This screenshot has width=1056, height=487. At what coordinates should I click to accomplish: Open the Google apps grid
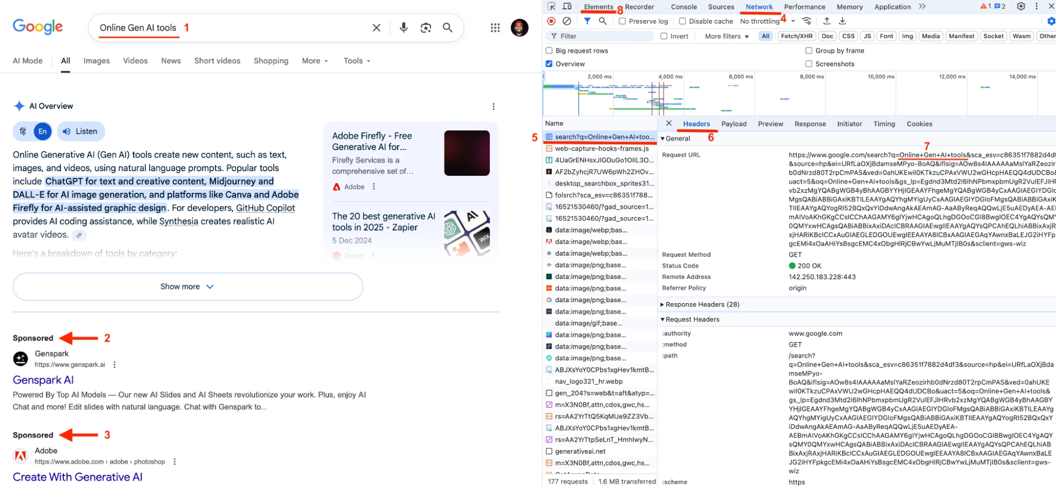coord(495,27)
